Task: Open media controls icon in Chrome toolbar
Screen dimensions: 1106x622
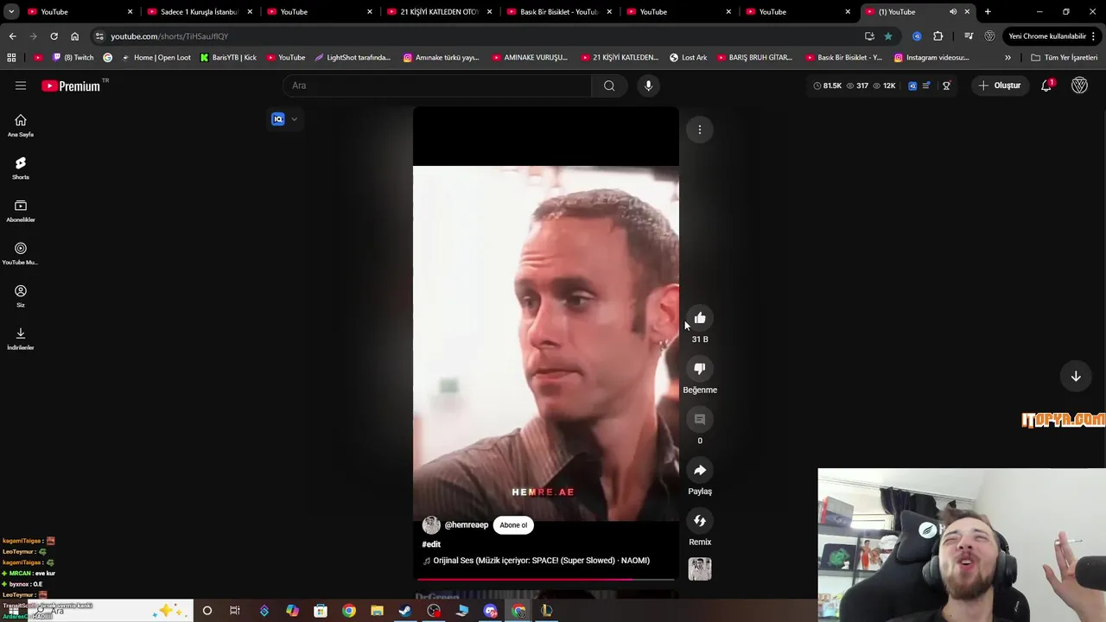Action: [969, 36]
